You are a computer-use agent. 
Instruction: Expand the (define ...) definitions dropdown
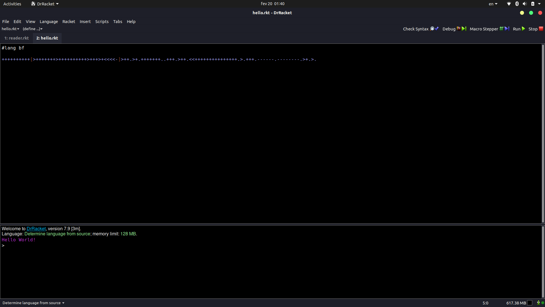33,29
